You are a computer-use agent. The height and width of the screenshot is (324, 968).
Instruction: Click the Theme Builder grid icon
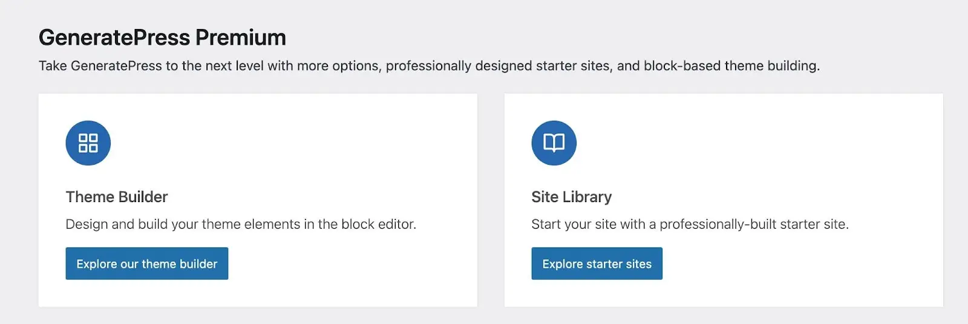pyautogui.click(x=88, y=143)
